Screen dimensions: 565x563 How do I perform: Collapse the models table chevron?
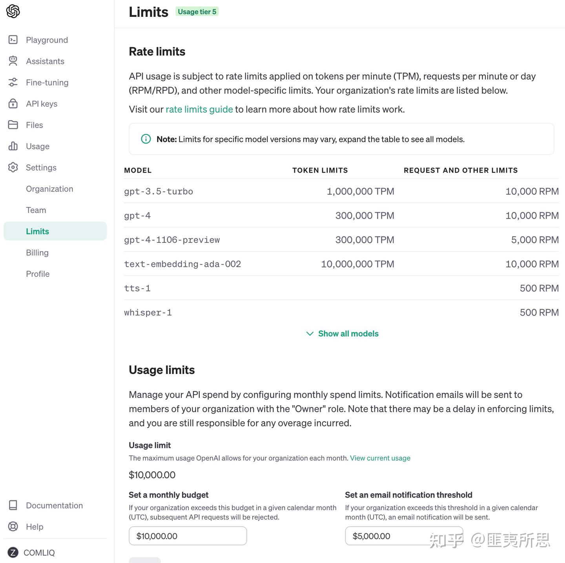(310, 333)
